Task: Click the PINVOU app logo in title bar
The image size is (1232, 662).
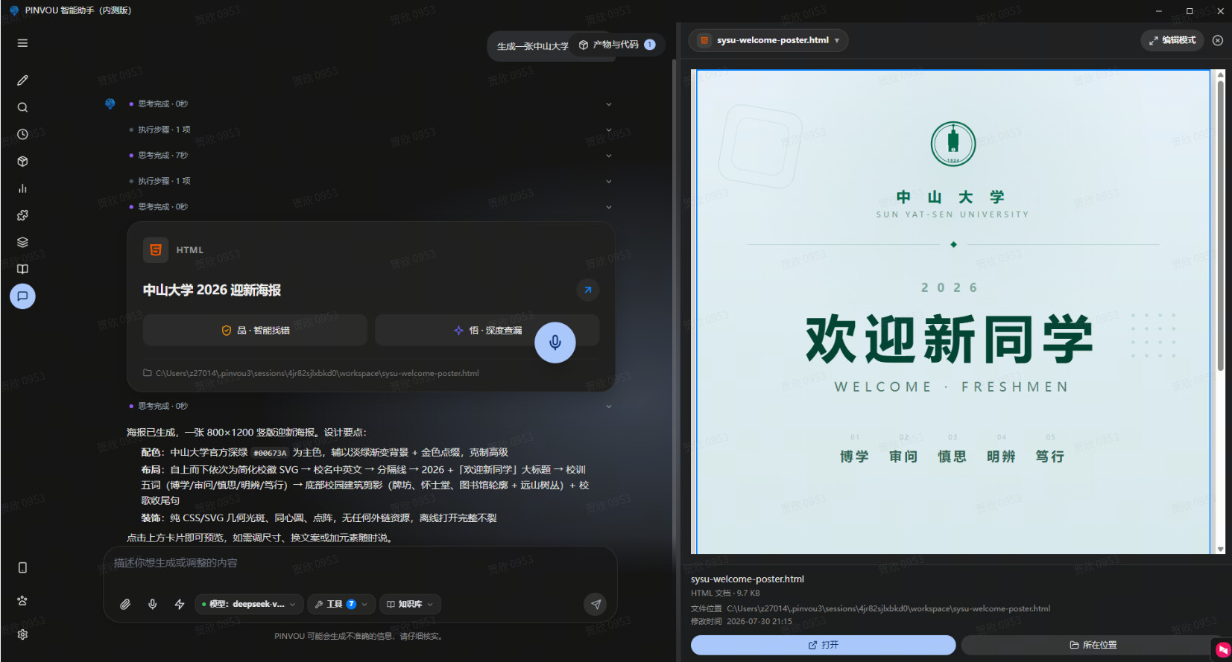Action: 13,10
